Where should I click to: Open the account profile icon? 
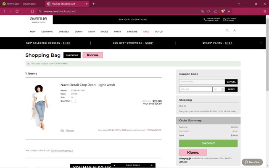(x=235, y=30)
